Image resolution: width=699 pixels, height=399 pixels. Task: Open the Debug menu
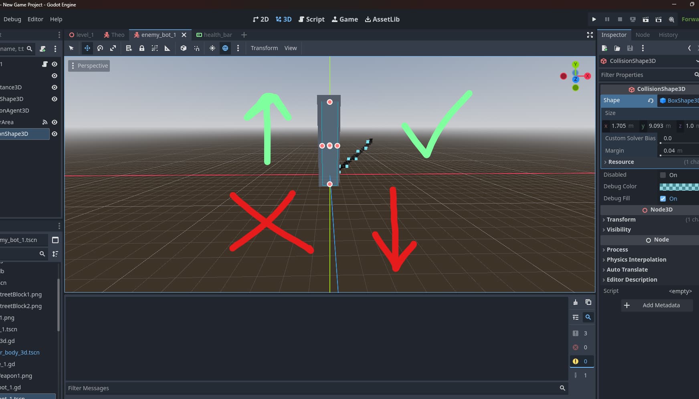tap(12, 19)
